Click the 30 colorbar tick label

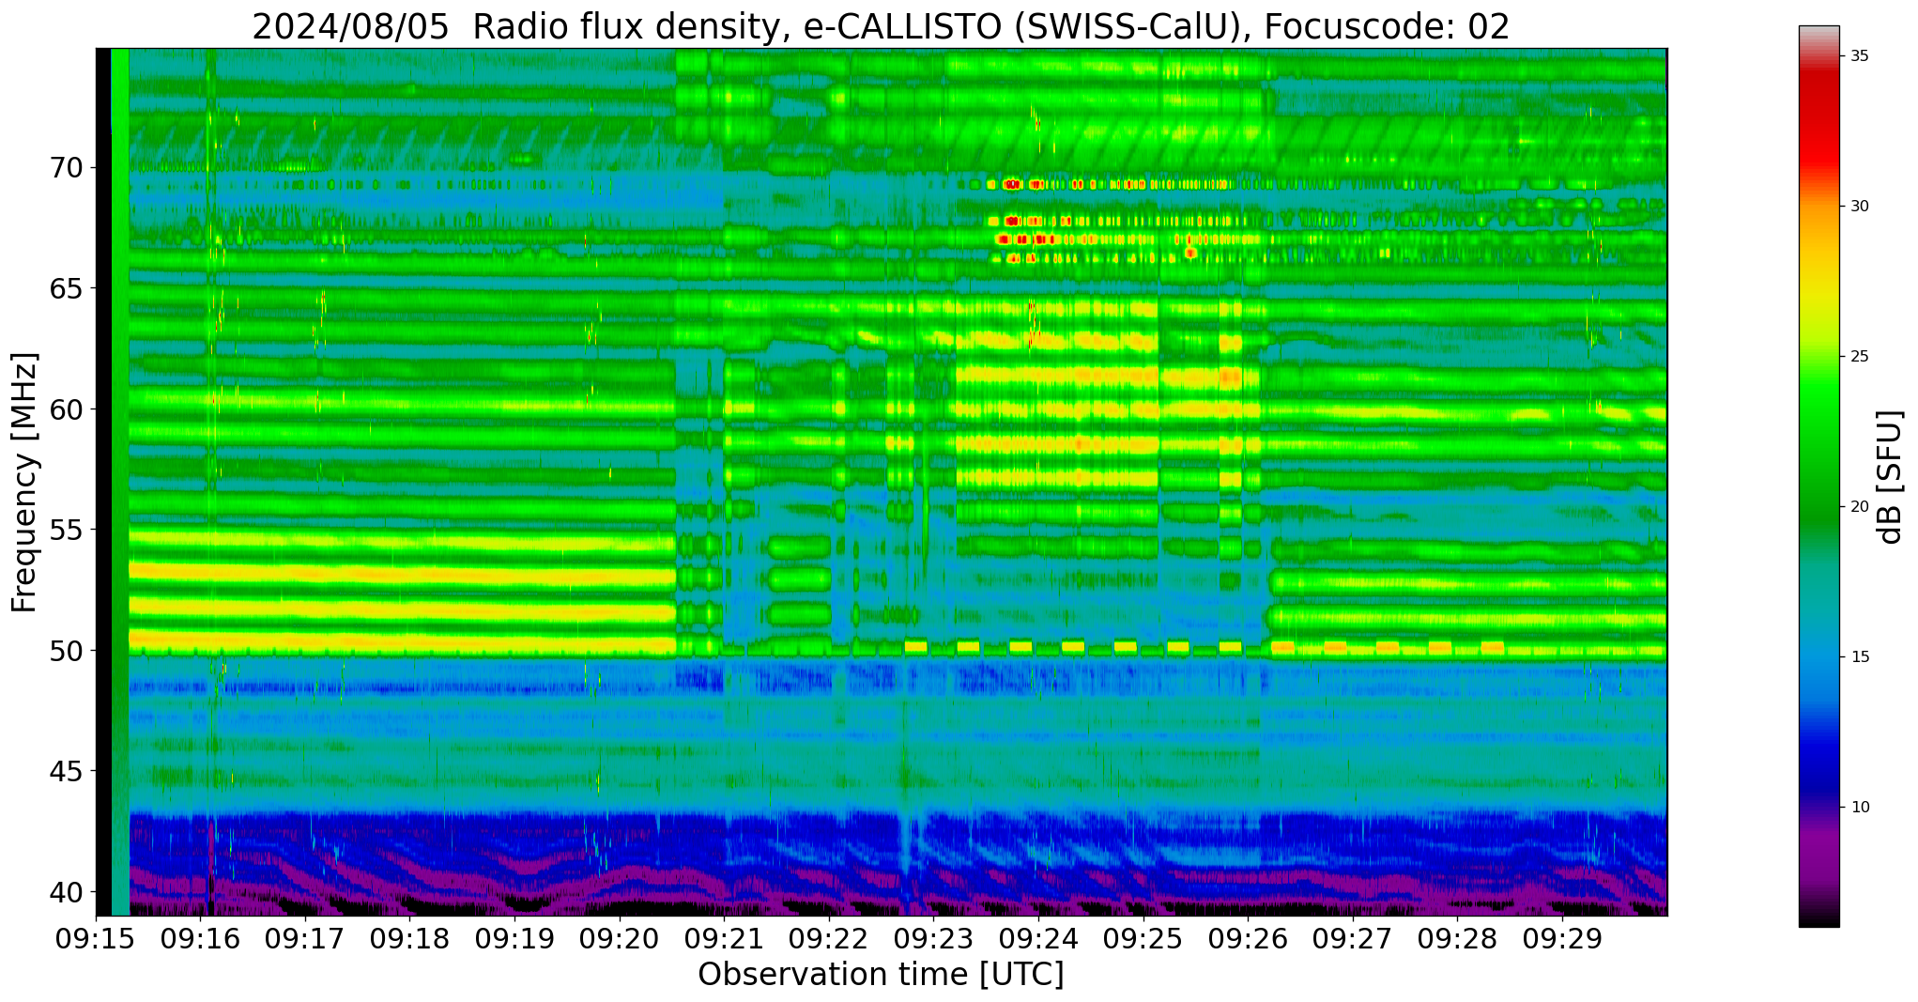coord(1859,207)
